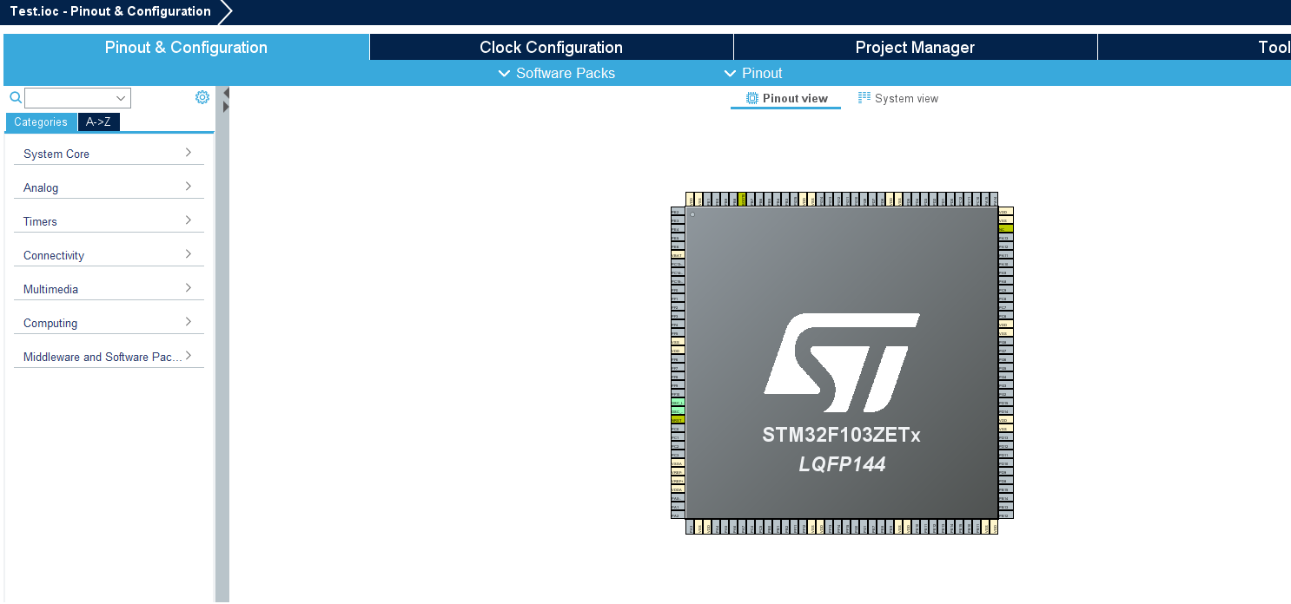Screen dimensions: 1291x604
Task: Open the peripheral search combo box
Action: pyautogui.click(x=77, y=97)
